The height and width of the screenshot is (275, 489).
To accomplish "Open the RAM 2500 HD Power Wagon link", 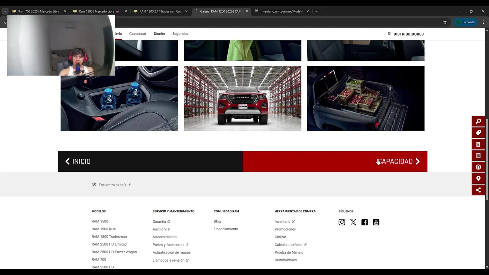I will (114, 252).
